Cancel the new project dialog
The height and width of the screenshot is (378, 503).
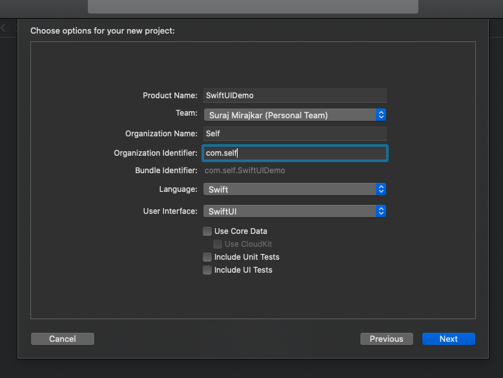pos(63,339)
